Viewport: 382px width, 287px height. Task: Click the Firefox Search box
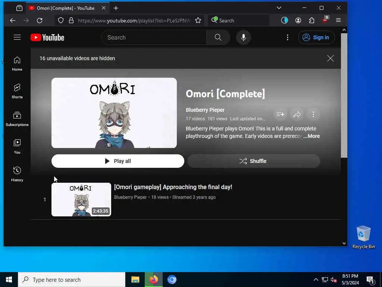tap(239, 21)
